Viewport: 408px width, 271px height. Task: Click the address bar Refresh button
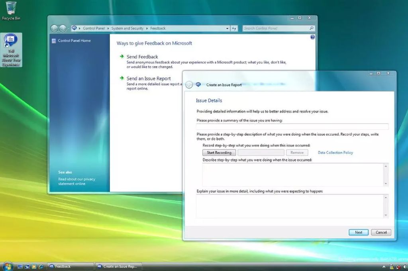click(x=234, y=28)
